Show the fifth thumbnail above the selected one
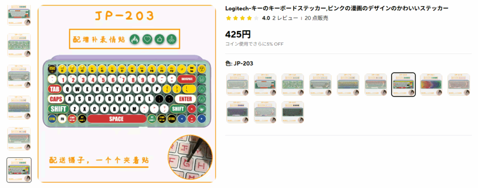 pyautogui.click(x=19, y=139)
